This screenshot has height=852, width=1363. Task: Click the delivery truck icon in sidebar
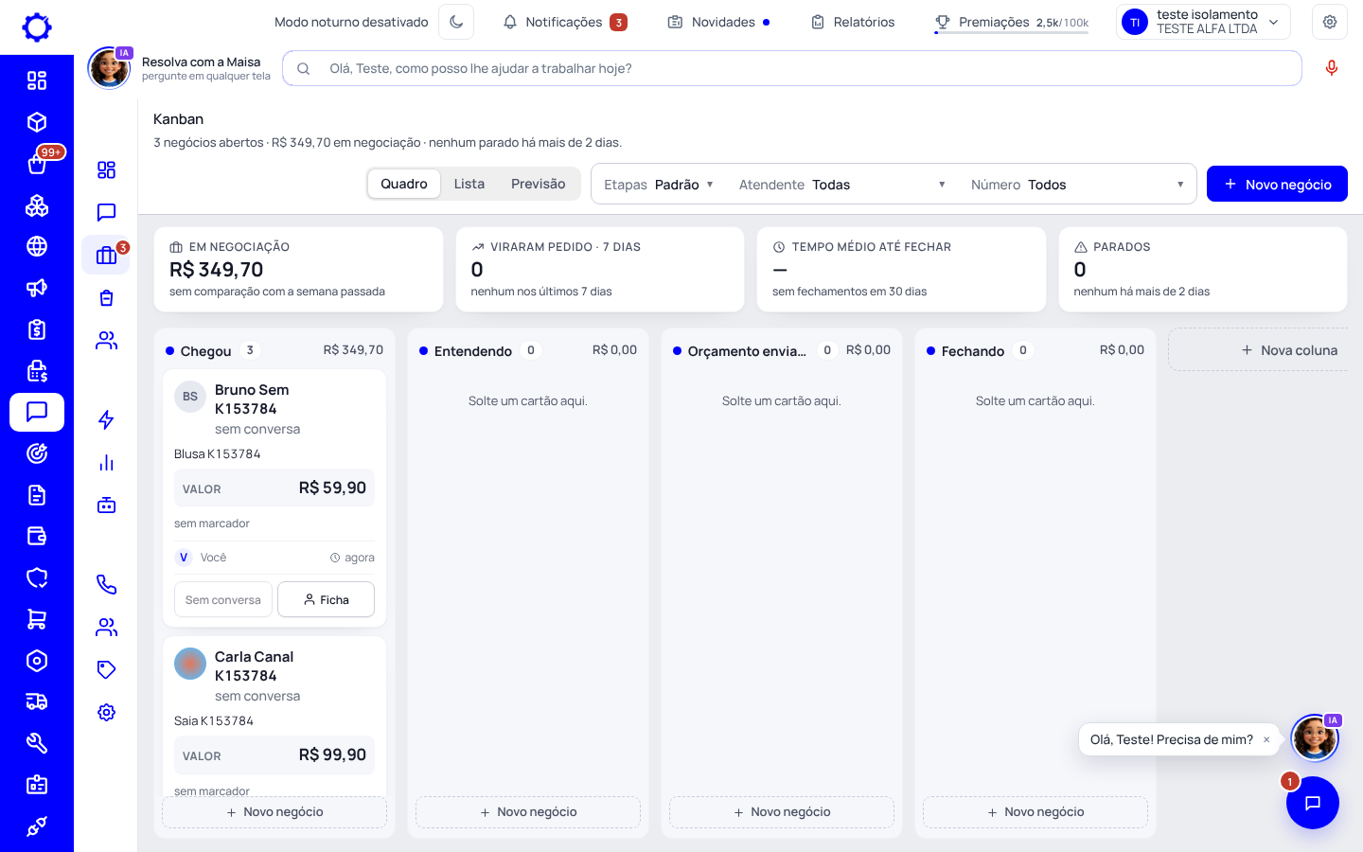pos(37,701)
